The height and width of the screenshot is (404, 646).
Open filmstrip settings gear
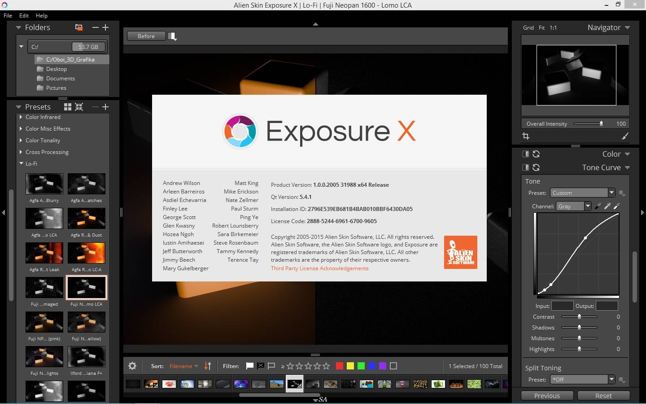(132, 366)
